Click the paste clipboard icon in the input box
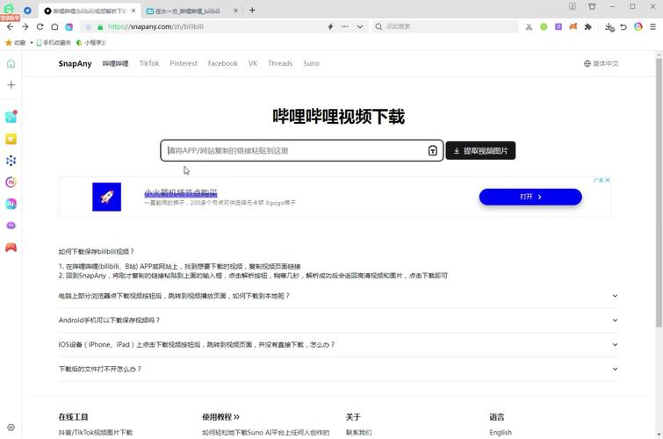 coord(432,151)
